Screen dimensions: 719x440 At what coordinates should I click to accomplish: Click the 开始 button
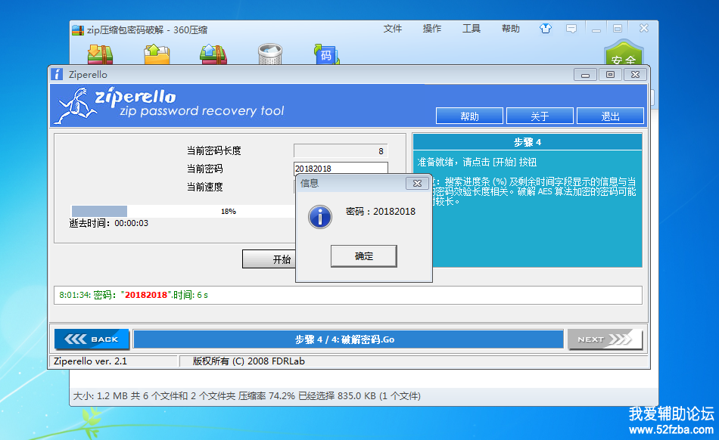pyautogui.click(x=269, y=259)
